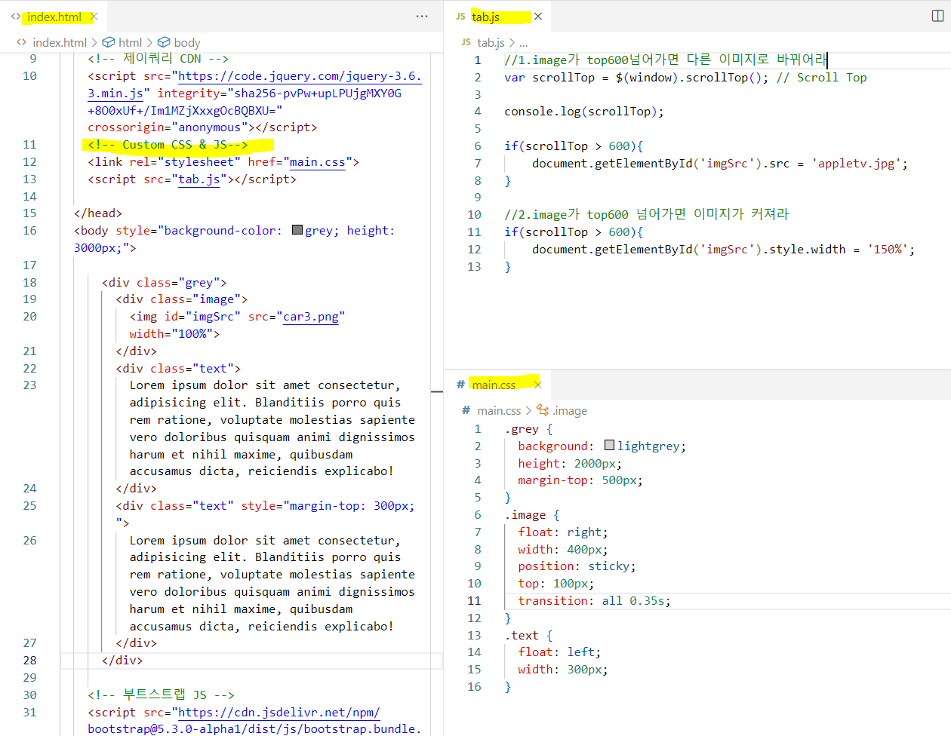This screenshot has width=951, height=736.
Task: Click the HTML file icon on index.html tab
Action: click(x=16, y=17)
